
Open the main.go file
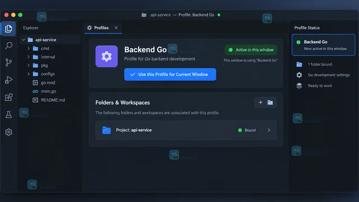click(49, 91)
